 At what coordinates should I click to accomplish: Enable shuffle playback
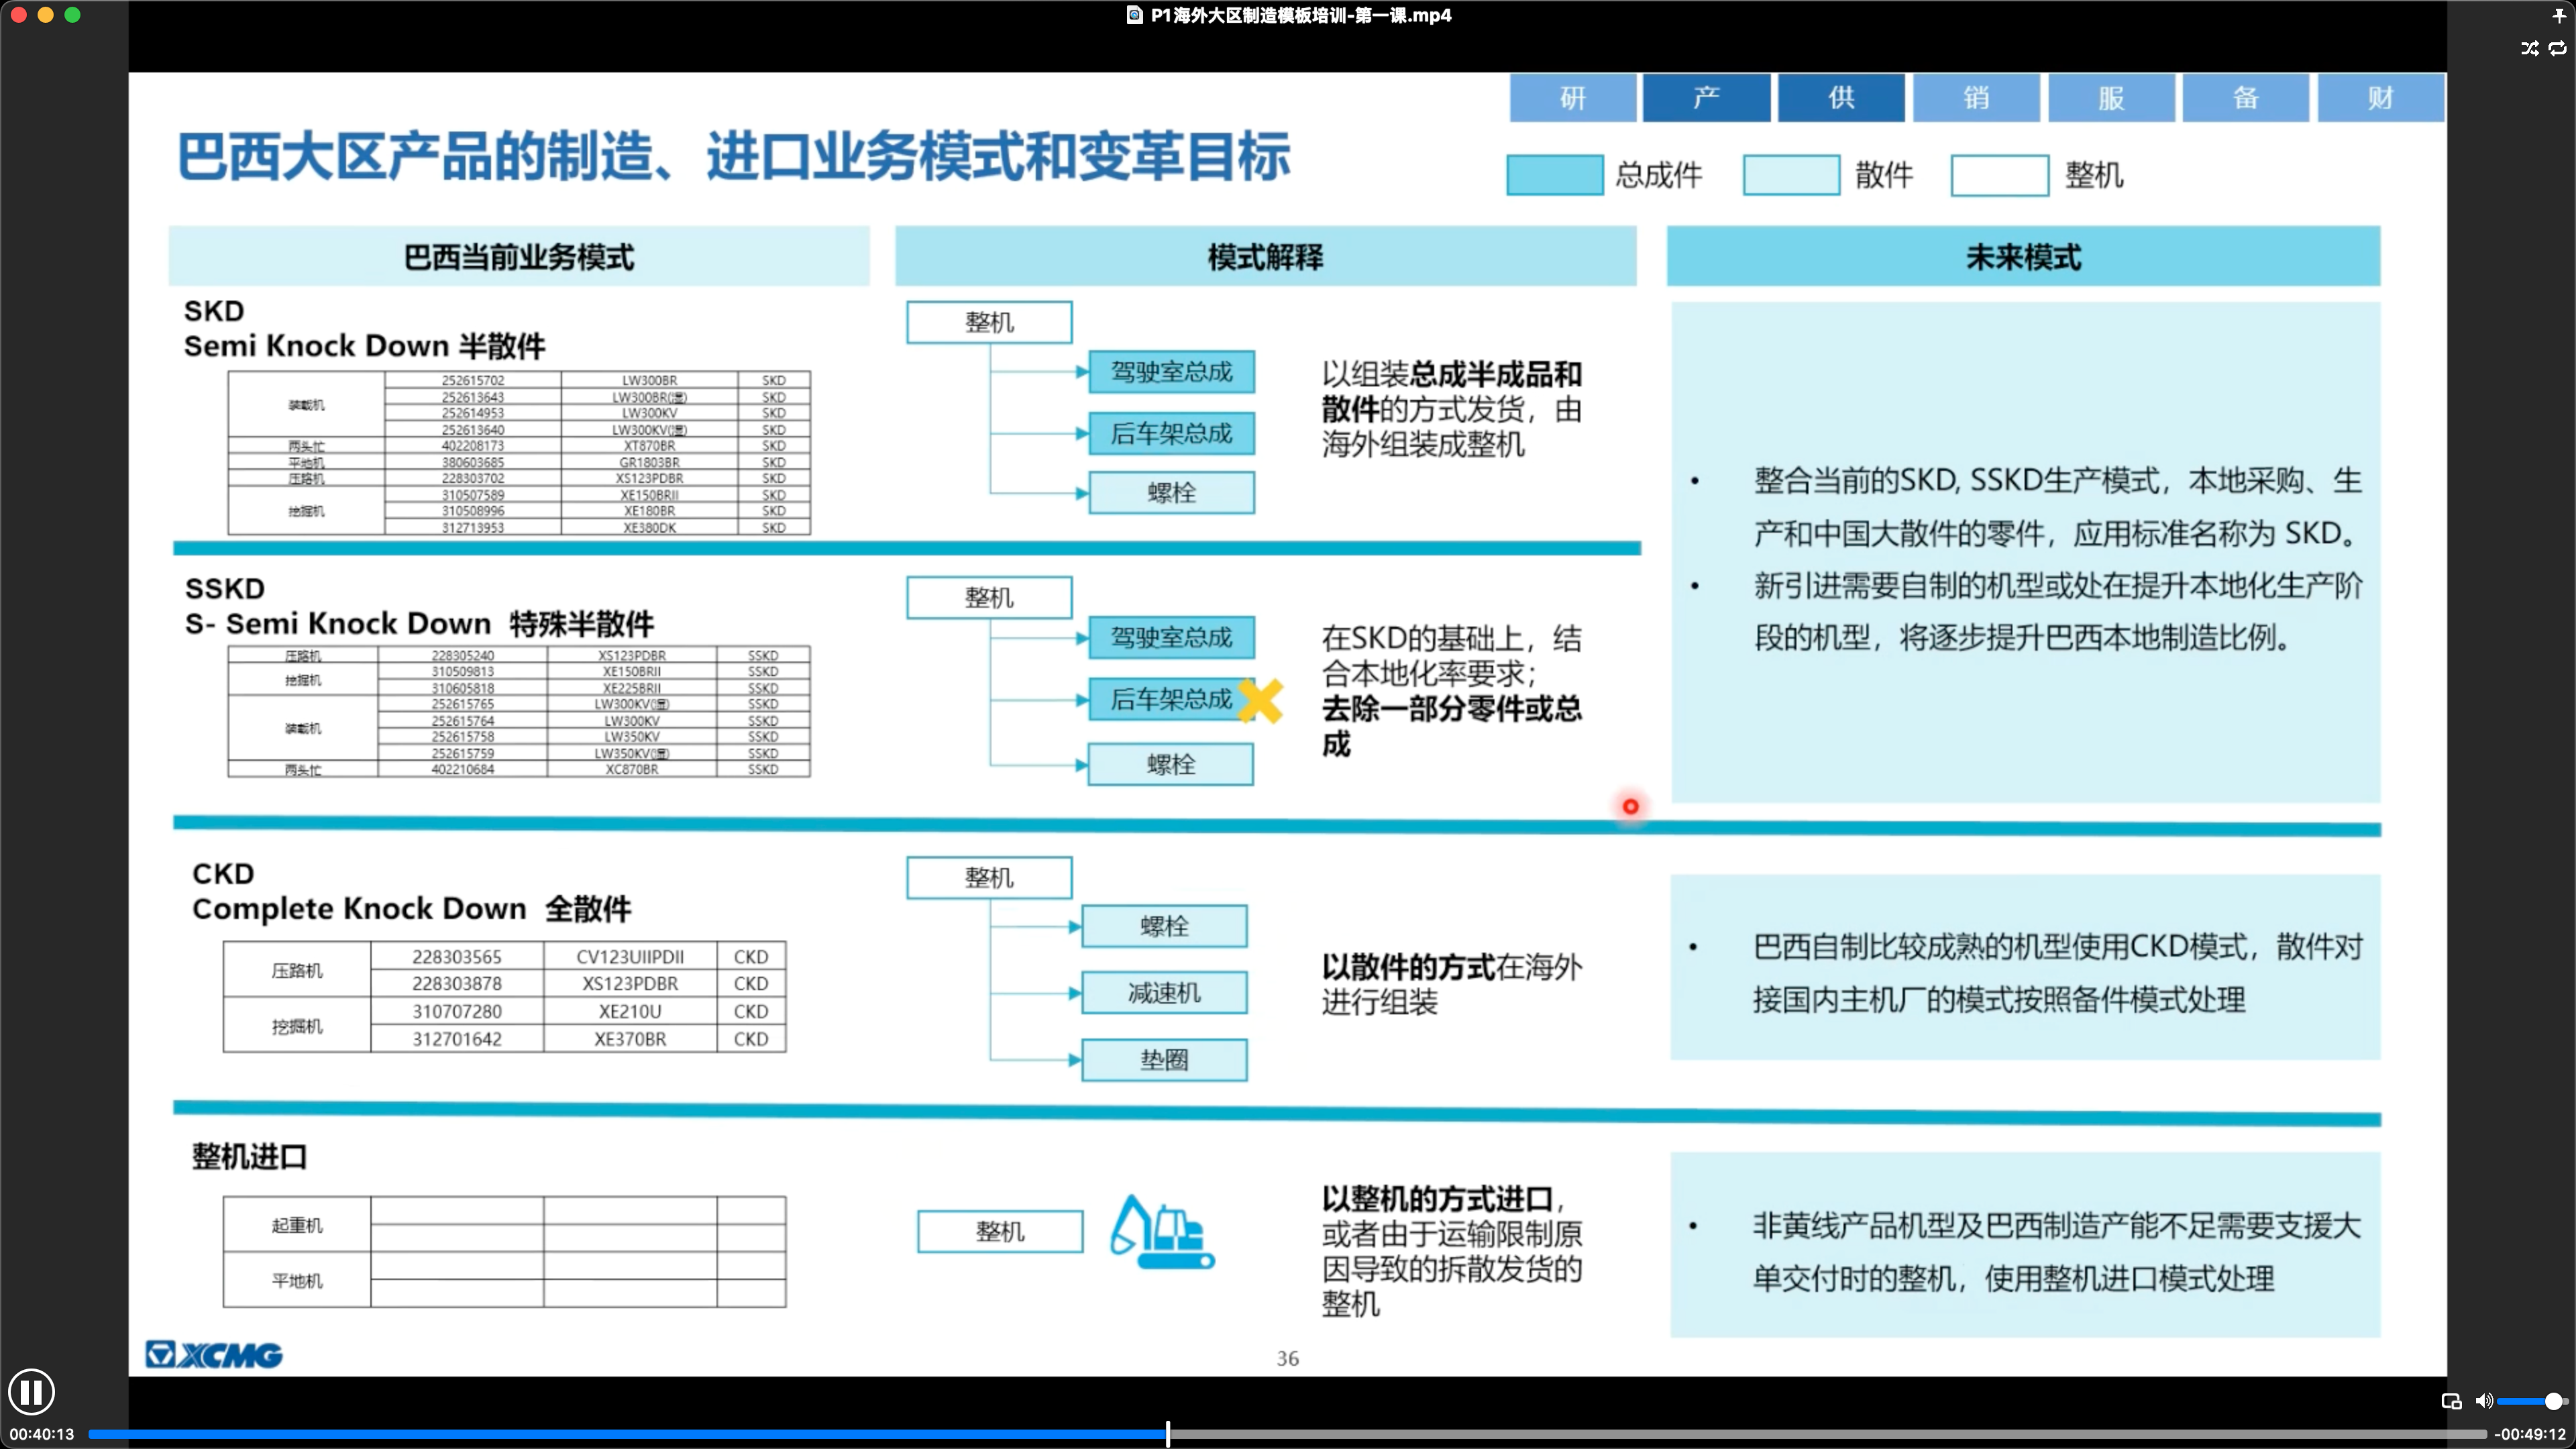[x=2530, y=48]
